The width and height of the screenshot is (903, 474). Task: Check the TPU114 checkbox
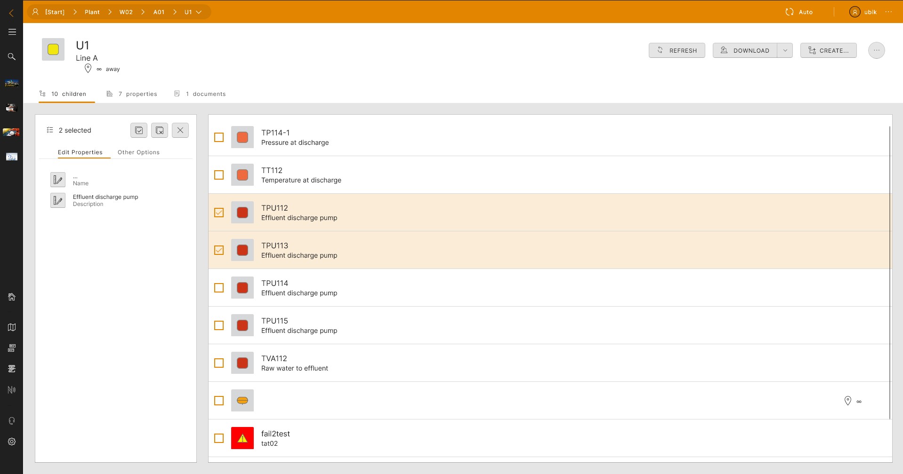tap(219, 288)
